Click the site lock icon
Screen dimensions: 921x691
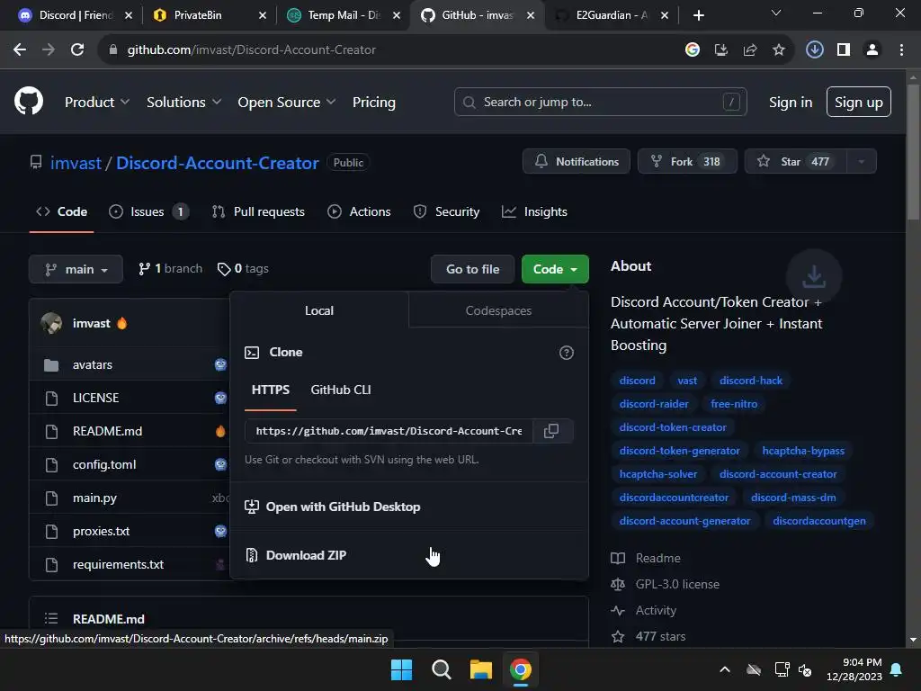tap(113, 50)
